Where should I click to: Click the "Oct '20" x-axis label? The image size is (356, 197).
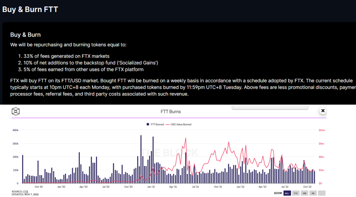tap(128, 187)
